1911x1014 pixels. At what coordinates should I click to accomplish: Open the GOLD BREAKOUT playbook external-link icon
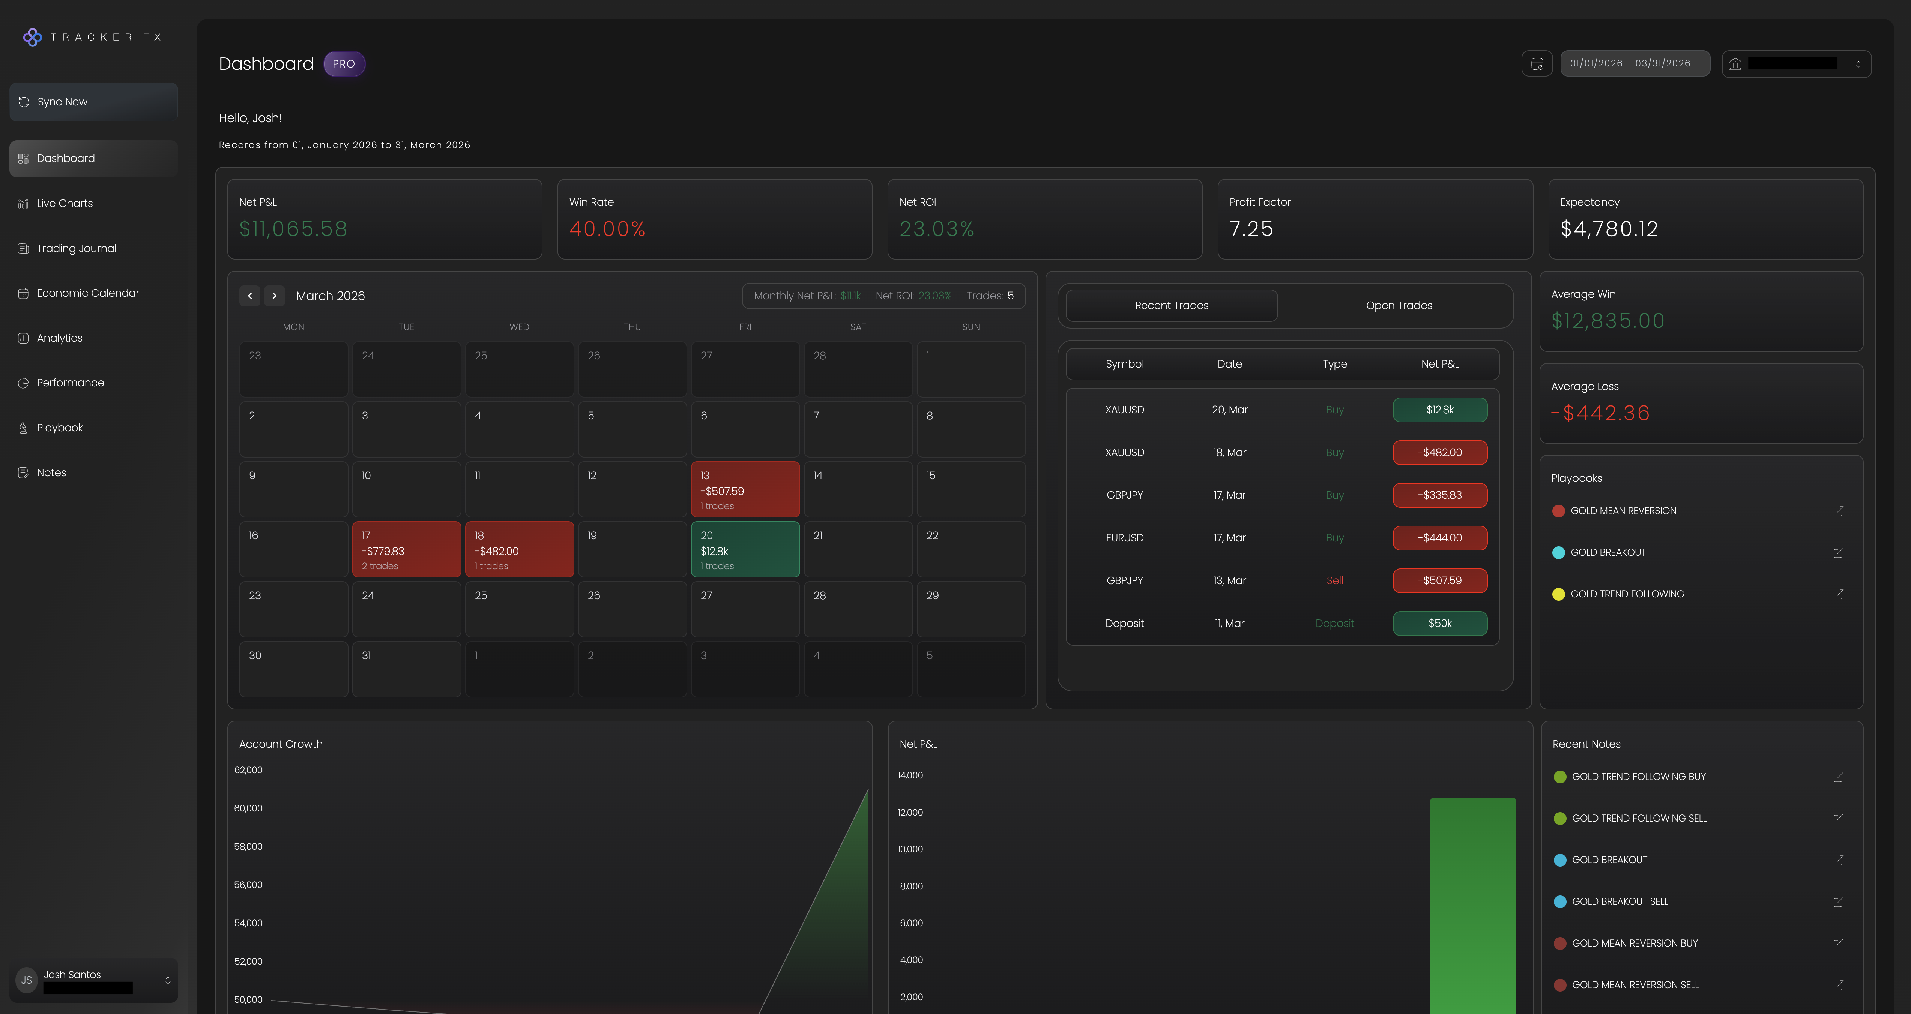[1838, 552]
